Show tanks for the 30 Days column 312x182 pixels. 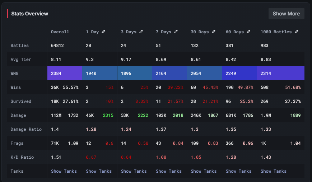[x=204, y=171]
